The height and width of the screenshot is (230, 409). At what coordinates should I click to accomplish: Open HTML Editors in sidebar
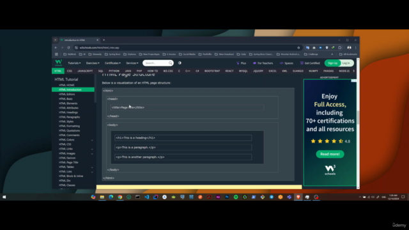click(x=66, y=94)
